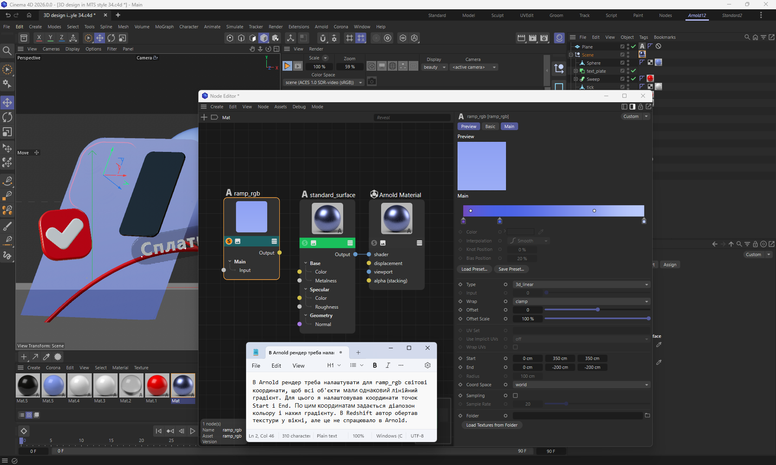
Task: Click the Y axis lock icon
Action: coord(50,38)
